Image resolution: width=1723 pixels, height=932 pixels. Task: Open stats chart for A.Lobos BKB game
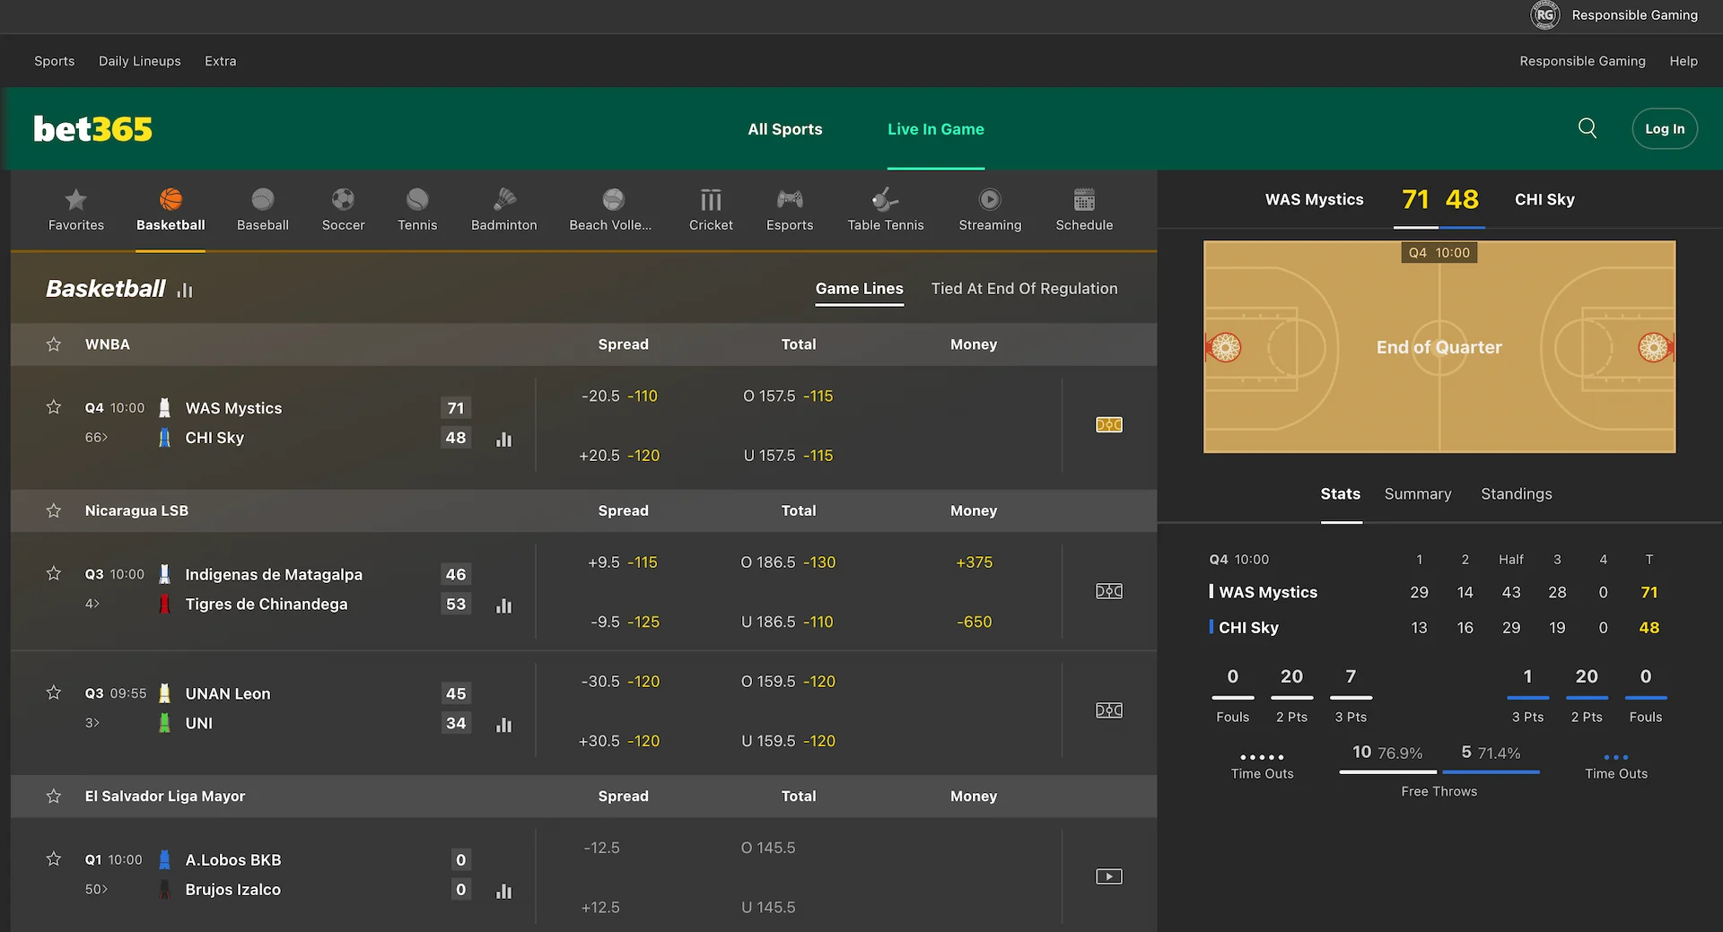pyautogui.click(x=504, y=892)
